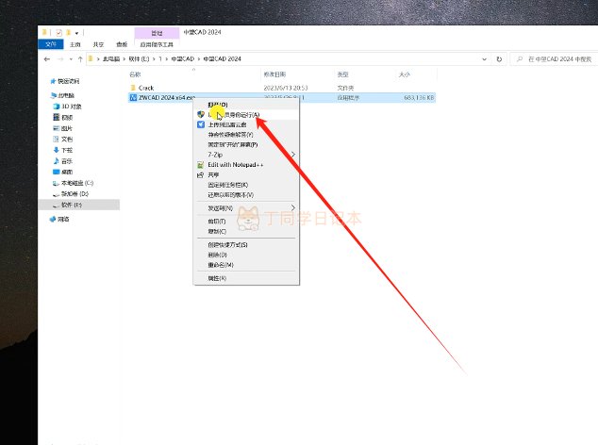Select Edit with Notepad++ menu entry
The height and width of the screenshot is (445, 598).
click(x=246, y=165)
